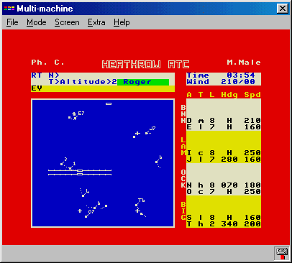Open the Screen menu
The height and width of the screenshot is (263, 292).
(67, 22)
